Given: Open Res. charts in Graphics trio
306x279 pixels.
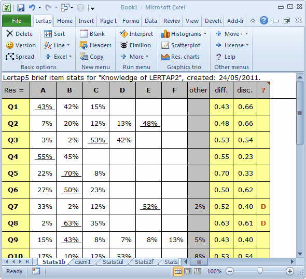Looking at the screenshot, I should tap(180, 57).
